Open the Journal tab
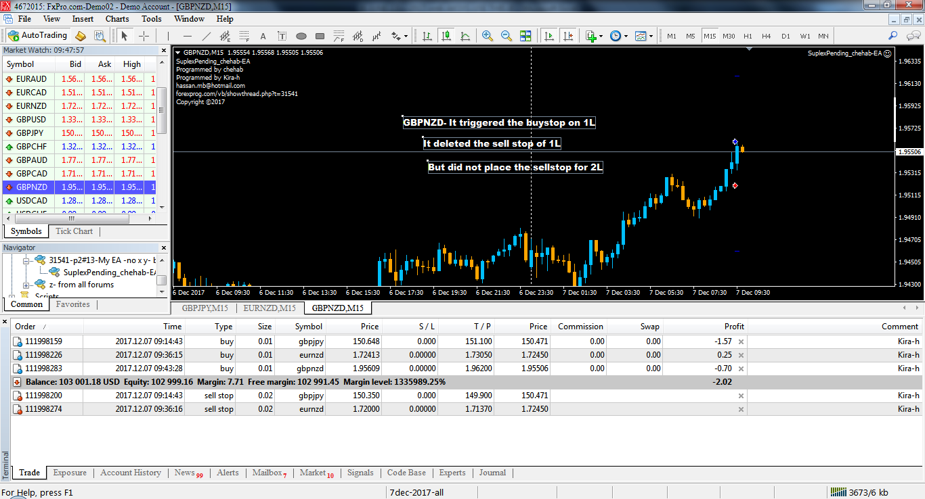Image resolution: width=925 pixels, height=499 pixels. [492, 473]
